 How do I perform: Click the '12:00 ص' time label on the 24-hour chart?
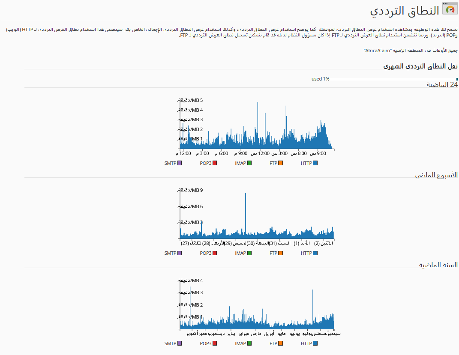(260, 154)
